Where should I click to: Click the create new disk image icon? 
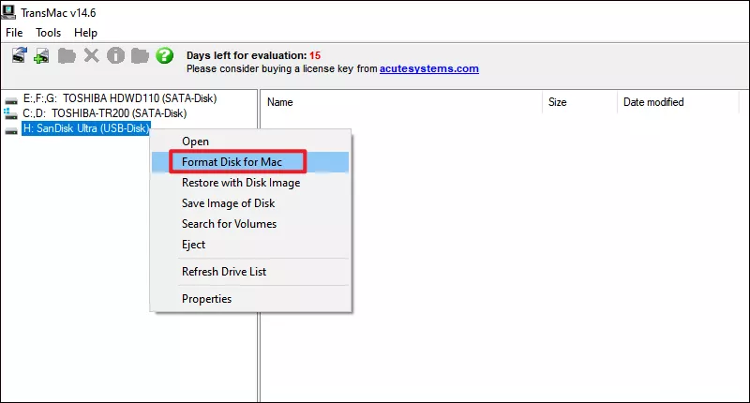(x=41, y=55)
